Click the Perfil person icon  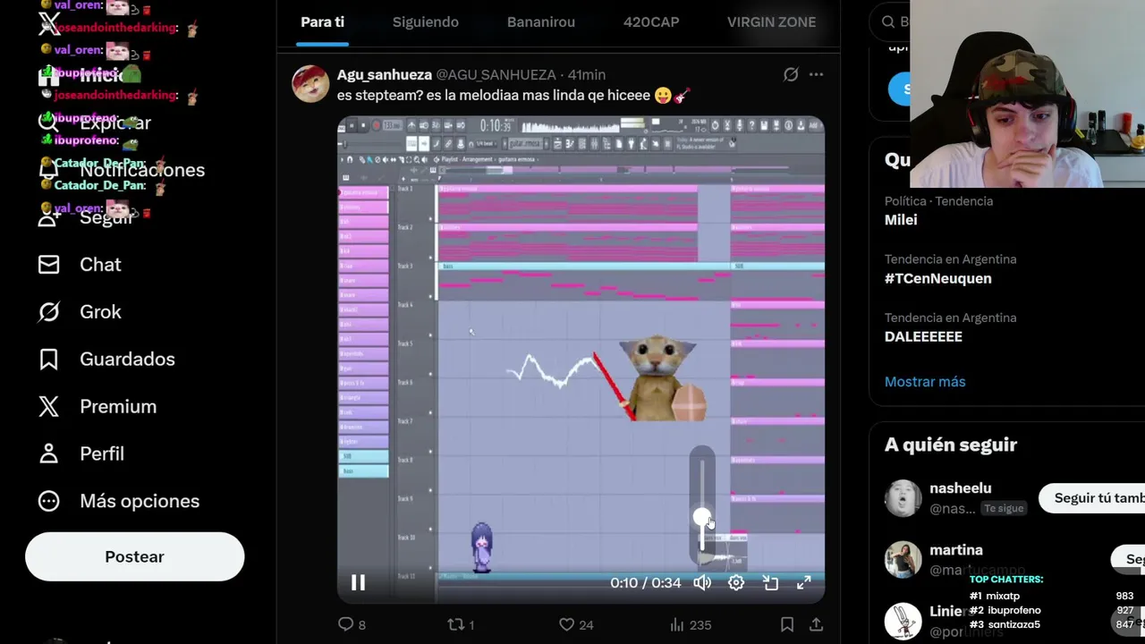(49, 453)
